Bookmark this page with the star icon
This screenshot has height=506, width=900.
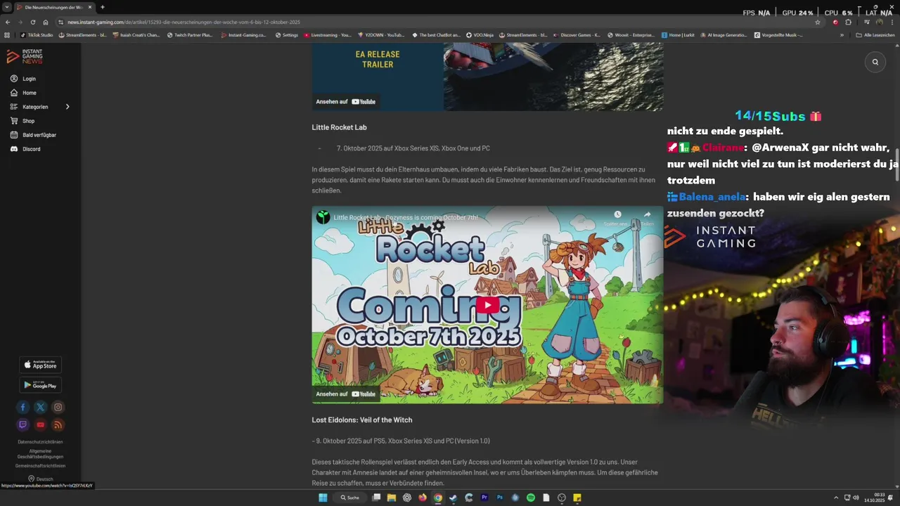(818, 22)
